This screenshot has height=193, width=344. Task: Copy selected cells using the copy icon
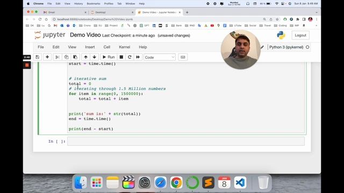click(x=66, y=57)
